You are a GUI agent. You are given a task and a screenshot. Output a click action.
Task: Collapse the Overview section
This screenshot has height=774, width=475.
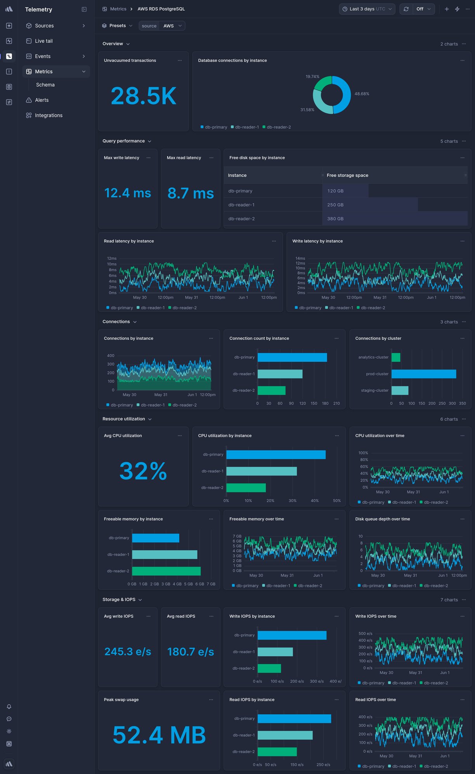coord(116,44)
